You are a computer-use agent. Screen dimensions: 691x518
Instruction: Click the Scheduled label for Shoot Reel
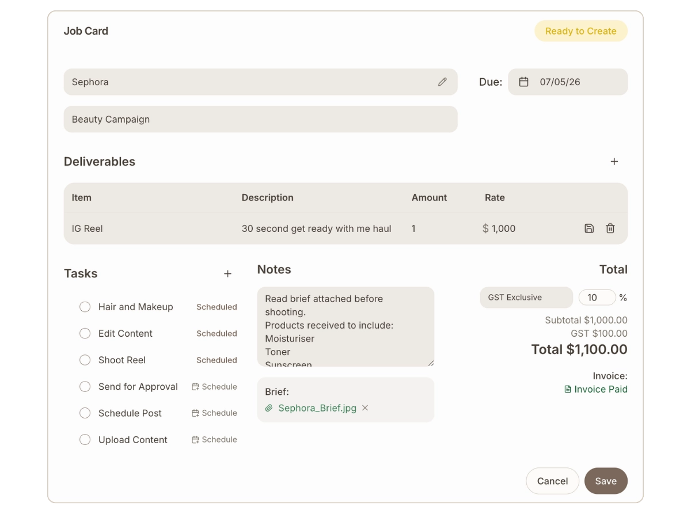point(217,360)
